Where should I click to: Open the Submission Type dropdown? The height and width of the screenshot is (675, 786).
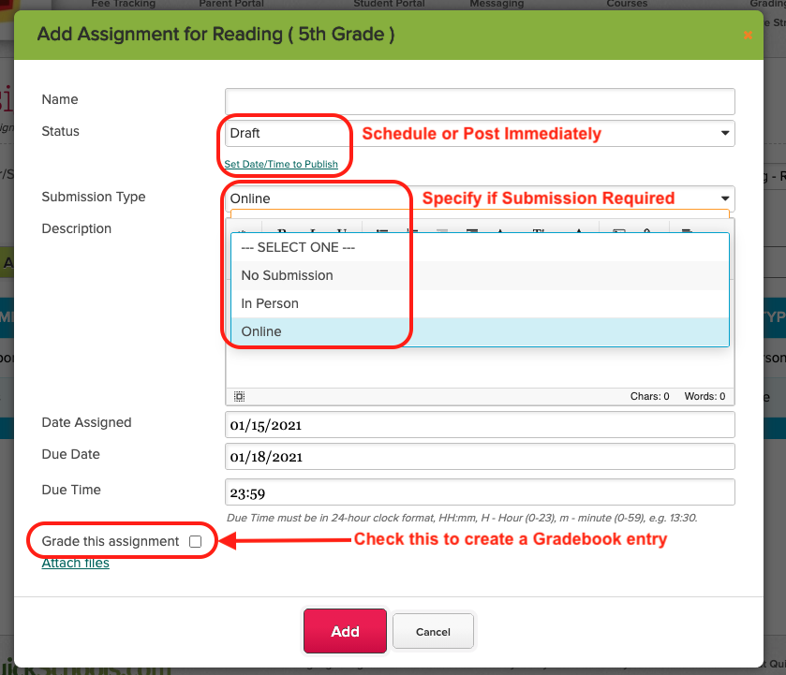tap(480, 198)
